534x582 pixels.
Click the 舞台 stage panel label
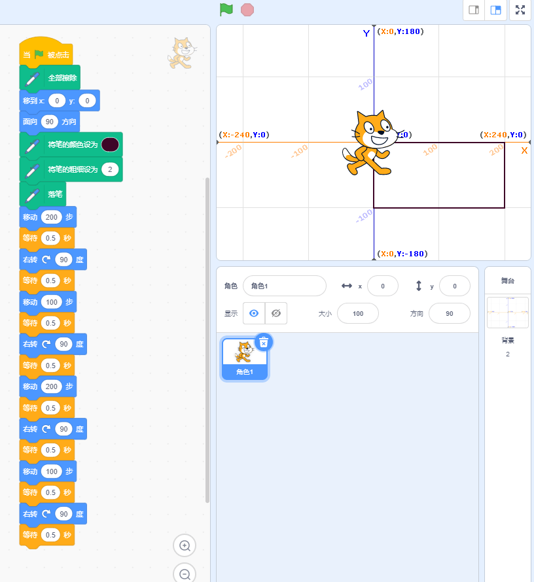tap(508, 281)
